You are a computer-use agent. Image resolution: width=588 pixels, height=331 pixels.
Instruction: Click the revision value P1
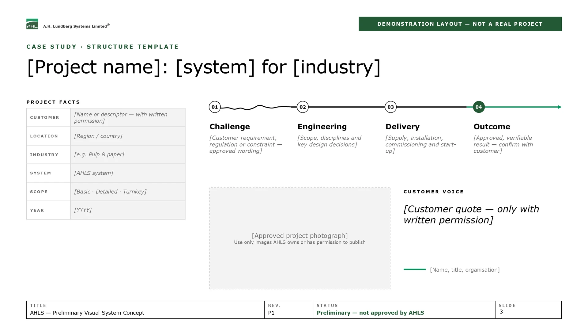[271, 313]
